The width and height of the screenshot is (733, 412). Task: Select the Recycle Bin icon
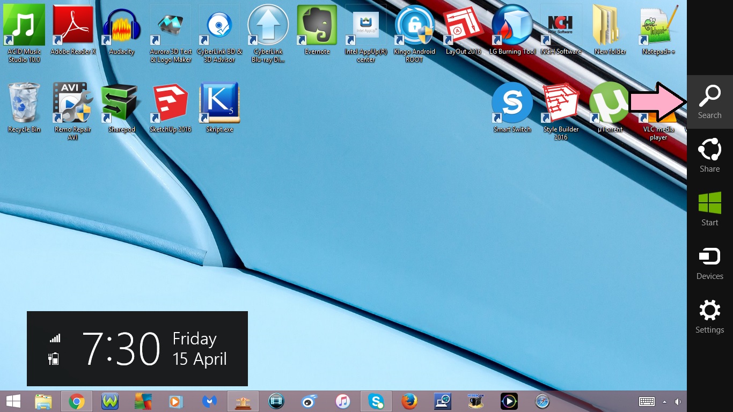coord(24,108)
